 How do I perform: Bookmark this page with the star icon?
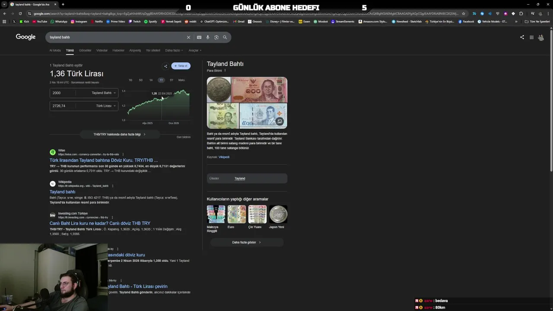tap(464, 13)
